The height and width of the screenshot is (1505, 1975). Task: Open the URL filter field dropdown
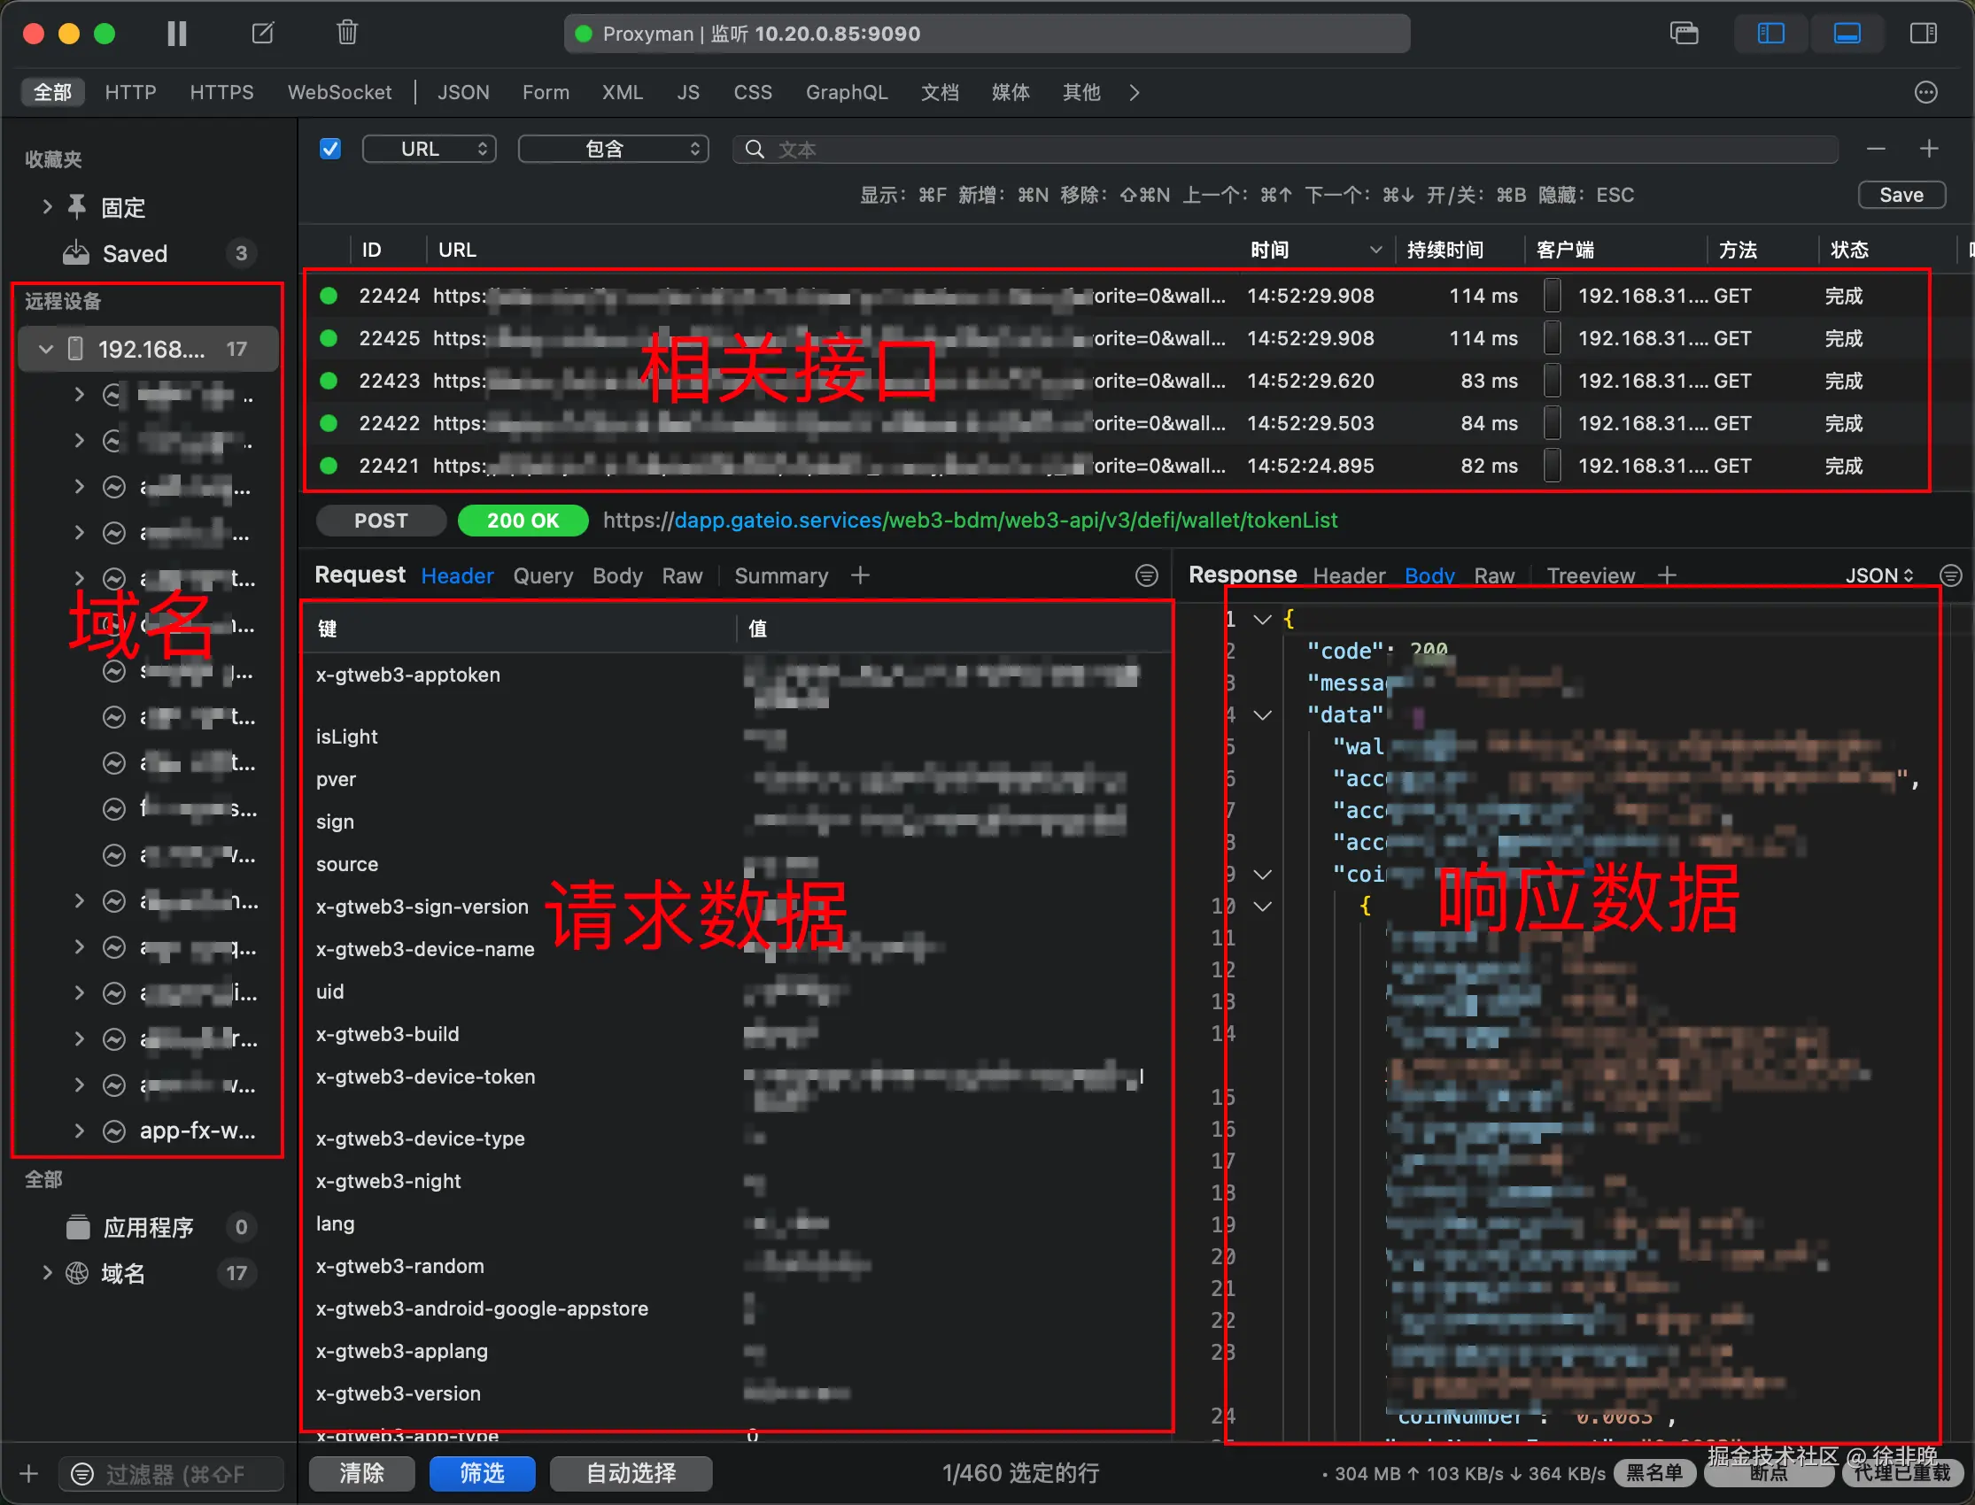click(x=430, y=149)
